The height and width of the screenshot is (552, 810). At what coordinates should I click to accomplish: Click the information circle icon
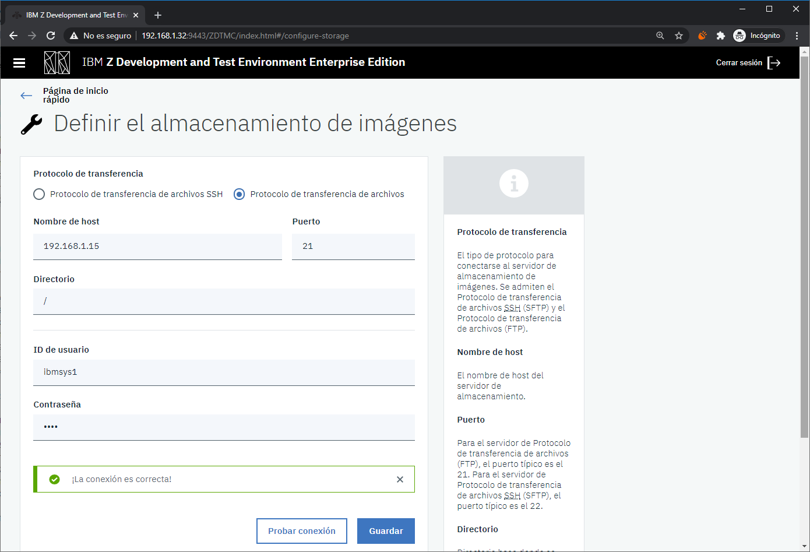pyautogui.click(x=514, y=184)
